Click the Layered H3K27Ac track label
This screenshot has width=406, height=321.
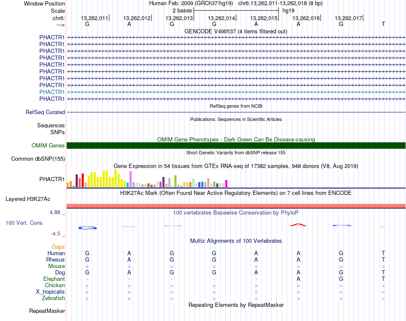coord(28,199)
